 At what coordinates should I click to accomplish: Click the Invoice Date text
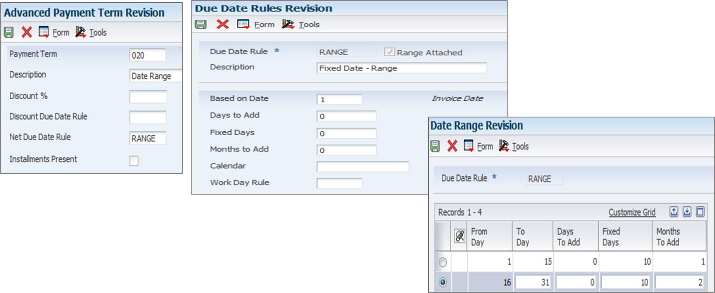coord(458,98)
